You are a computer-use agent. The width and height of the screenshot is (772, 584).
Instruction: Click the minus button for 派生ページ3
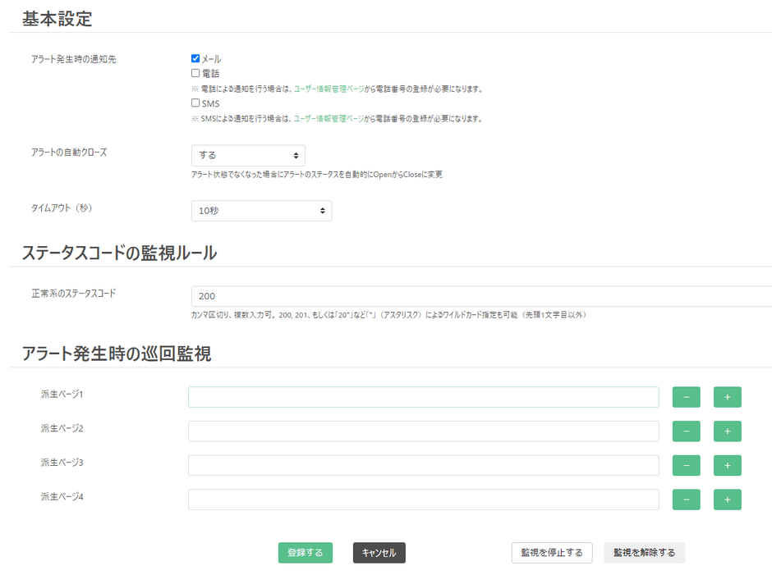click(686, 466)
